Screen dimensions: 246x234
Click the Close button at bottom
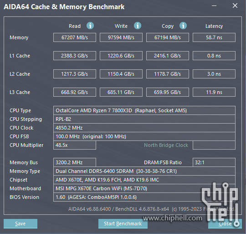pos(225,224)
